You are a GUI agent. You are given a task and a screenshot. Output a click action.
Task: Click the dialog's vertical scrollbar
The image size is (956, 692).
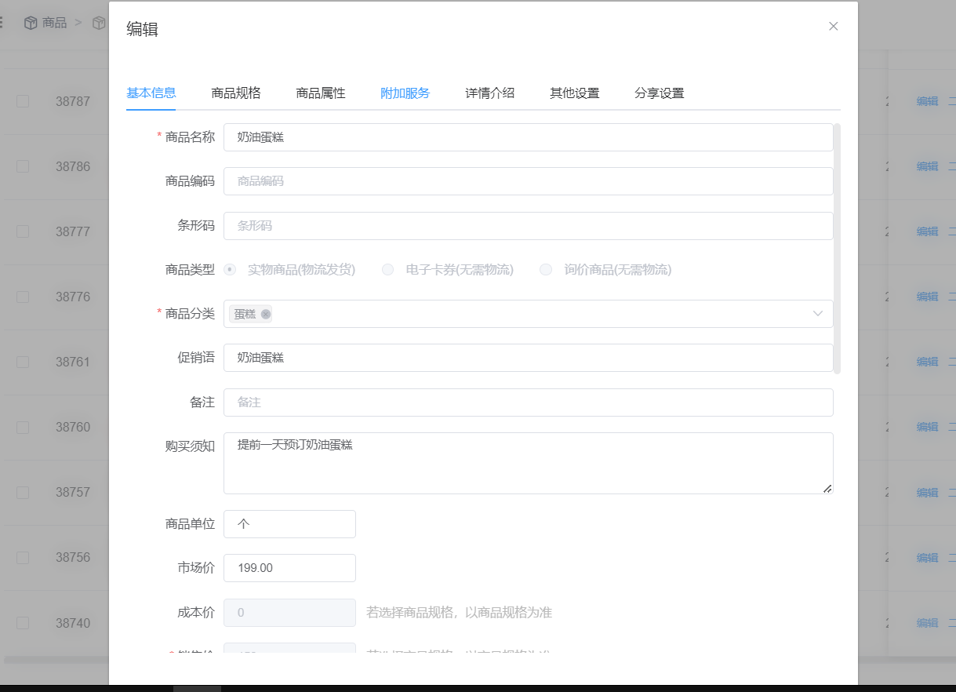pyautogui.click(x=837, y=249)
